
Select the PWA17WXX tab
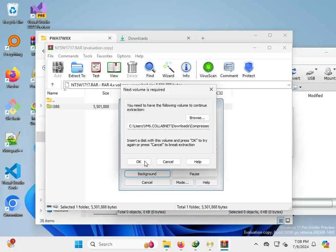[77, 38]
